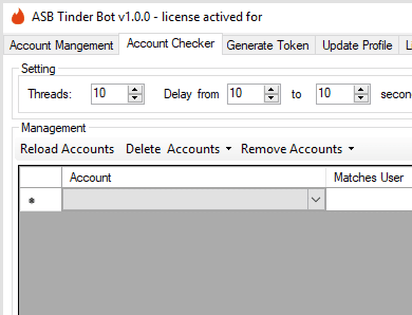The width and height of the screenshot is (412, 315).
Task: Click the empty Matches User cell
Action: (369, 200)
